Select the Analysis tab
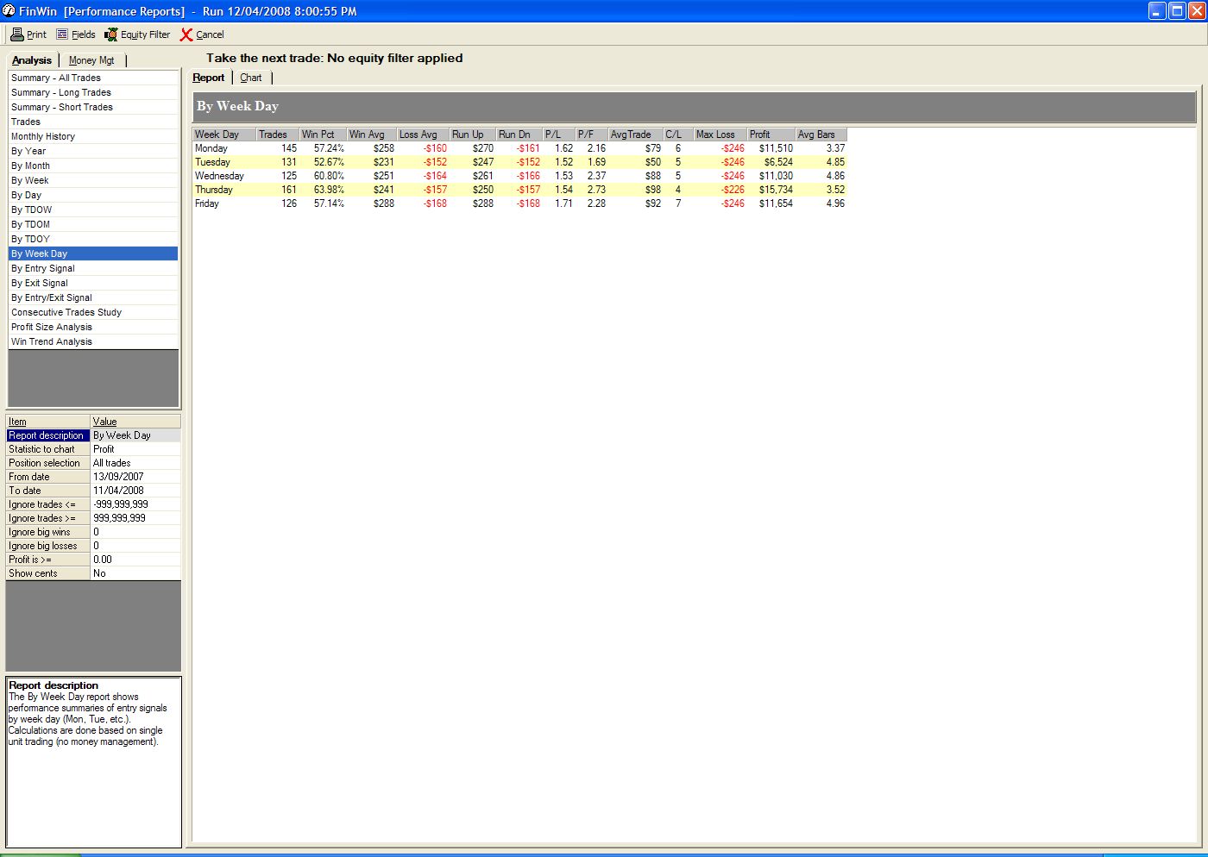This screenshot has height=857, width=1208. tap(32, 60)
